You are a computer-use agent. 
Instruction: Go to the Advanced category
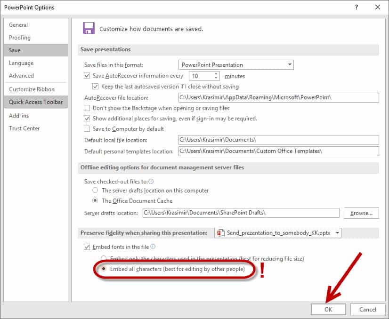tap(36, 76)
